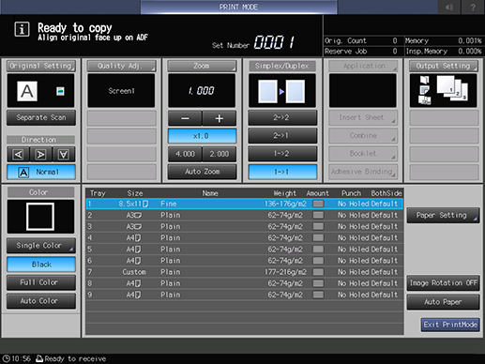Screen dimensions: 485x364
Task: Set direction to Normal
Action: 41,172
